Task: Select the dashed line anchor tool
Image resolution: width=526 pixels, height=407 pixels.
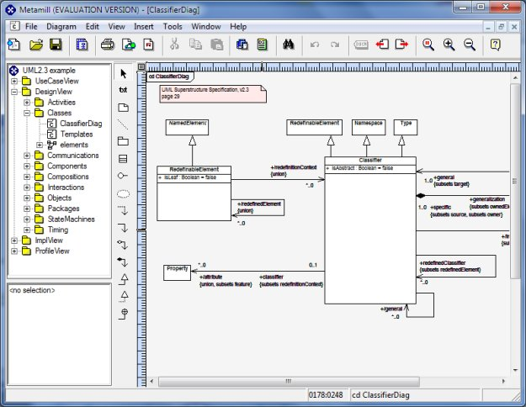Action: pyautogui.click(x=123, y=124)
